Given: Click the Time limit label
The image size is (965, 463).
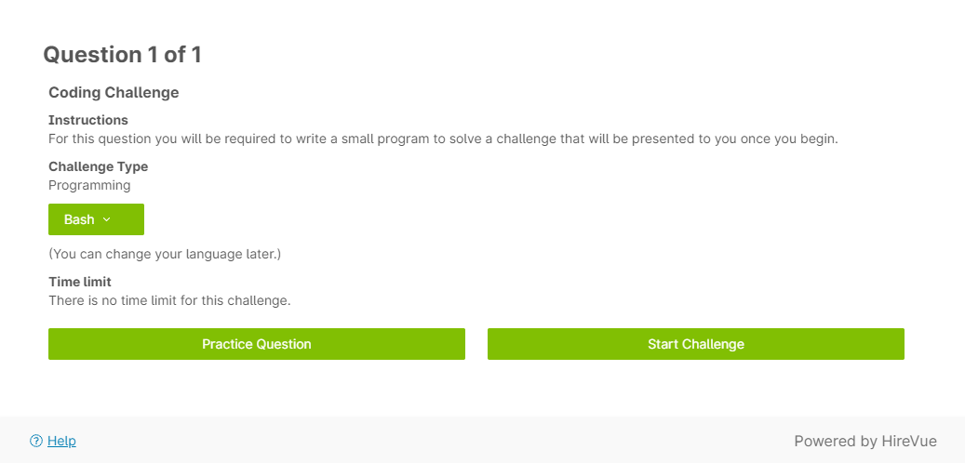Looking at the screenshot, I should (80, 283).
